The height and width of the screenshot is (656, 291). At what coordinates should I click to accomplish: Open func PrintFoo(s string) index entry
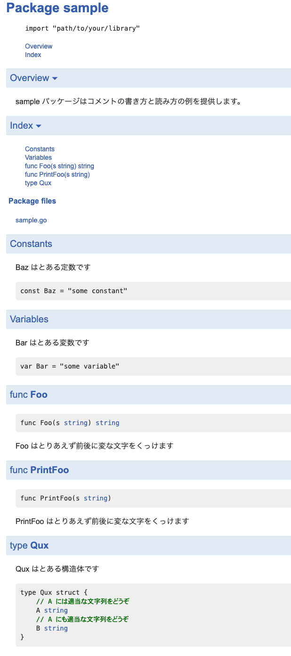click(x=57, y=174)
